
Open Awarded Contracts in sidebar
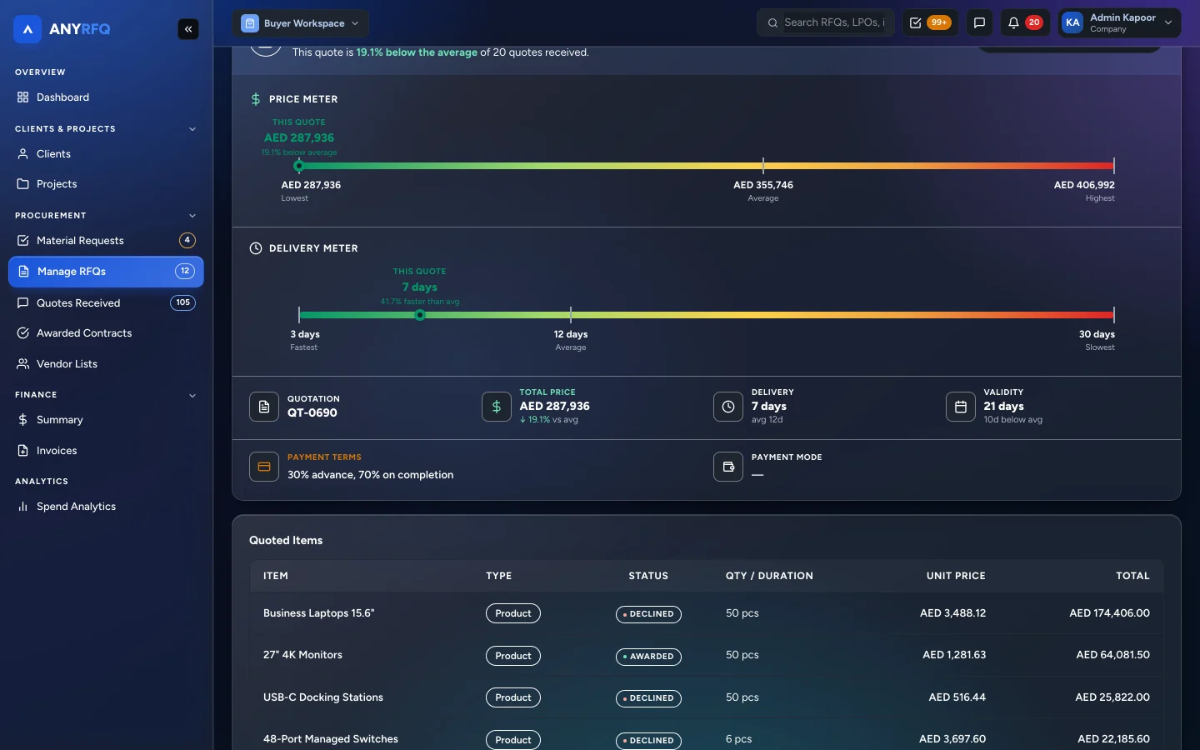click(x=106, y=333)
